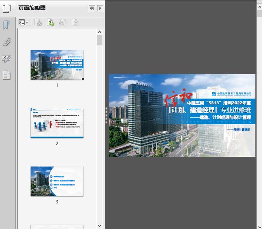262x229 pixels.
Task: Click thumbnail panel scroll down arrow
Action: [x=100, y=226]
